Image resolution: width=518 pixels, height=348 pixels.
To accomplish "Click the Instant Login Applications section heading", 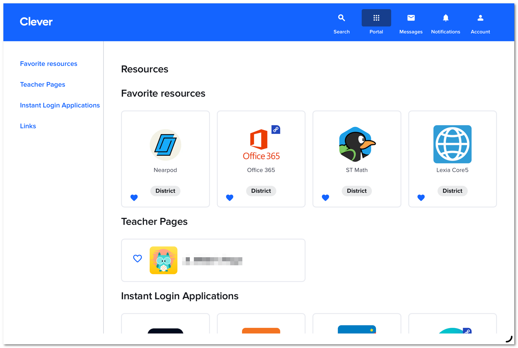I will pos(180,296).
